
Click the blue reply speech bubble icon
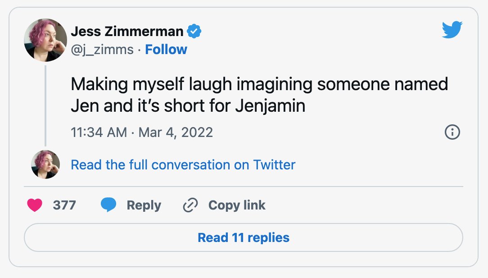108,205
